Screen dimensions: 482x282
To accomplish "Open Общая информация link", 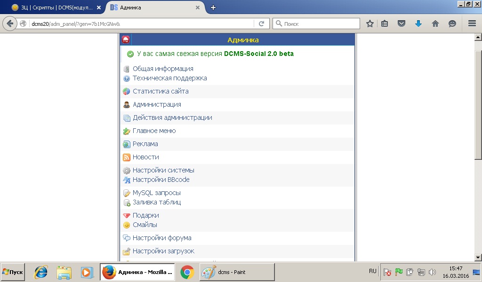I will (x=163, y=69).
